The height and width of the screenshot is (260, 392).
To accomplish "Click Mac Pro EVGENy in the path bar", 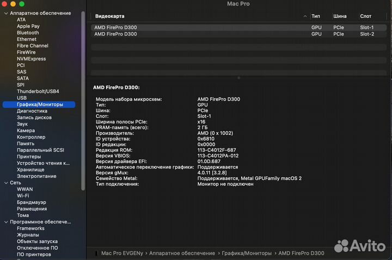I will click(x=122, y=253).
